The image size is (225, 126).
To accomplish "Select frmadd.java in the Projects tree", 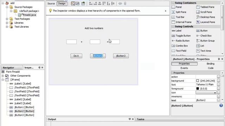I will point(29,15).
